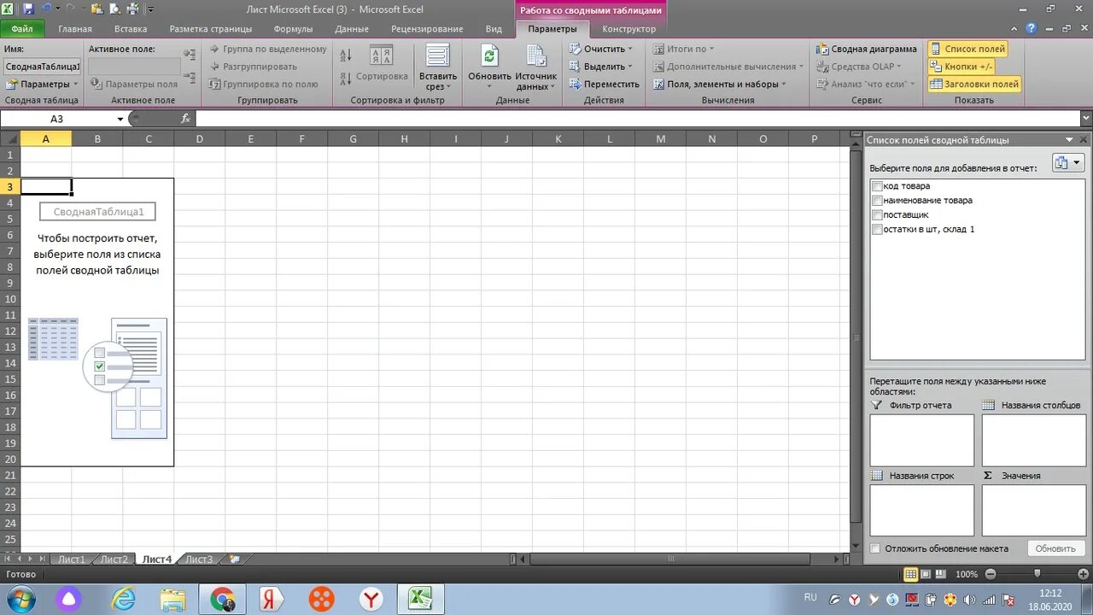The width and height of the screenshot is (1093, 615).
Task: Click the Обновить button in field list pane
Action: pos(1057,548)
